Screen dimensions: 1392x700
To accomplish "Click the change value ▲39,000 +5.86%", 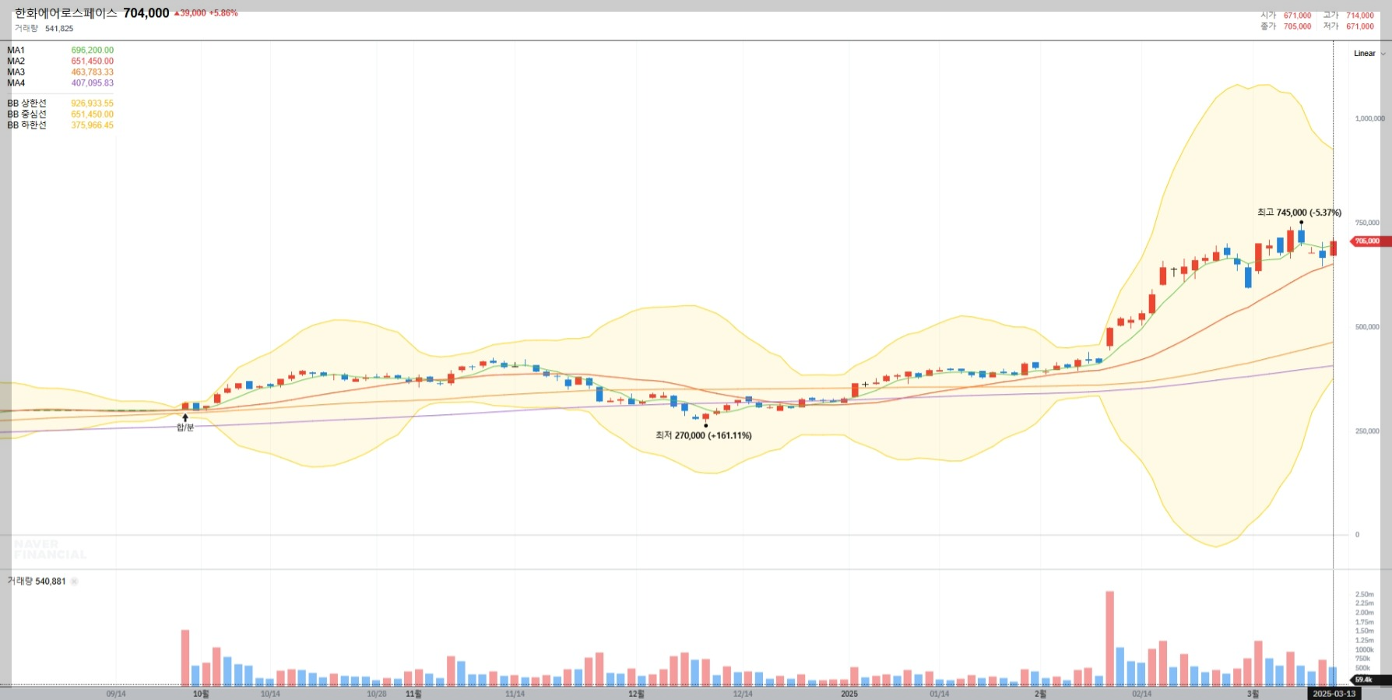I will click(x=206, y=13).
